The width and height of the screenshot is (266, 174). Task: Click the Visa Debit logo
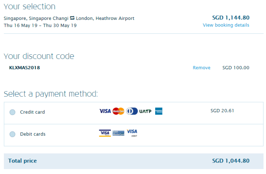point(132,133)
